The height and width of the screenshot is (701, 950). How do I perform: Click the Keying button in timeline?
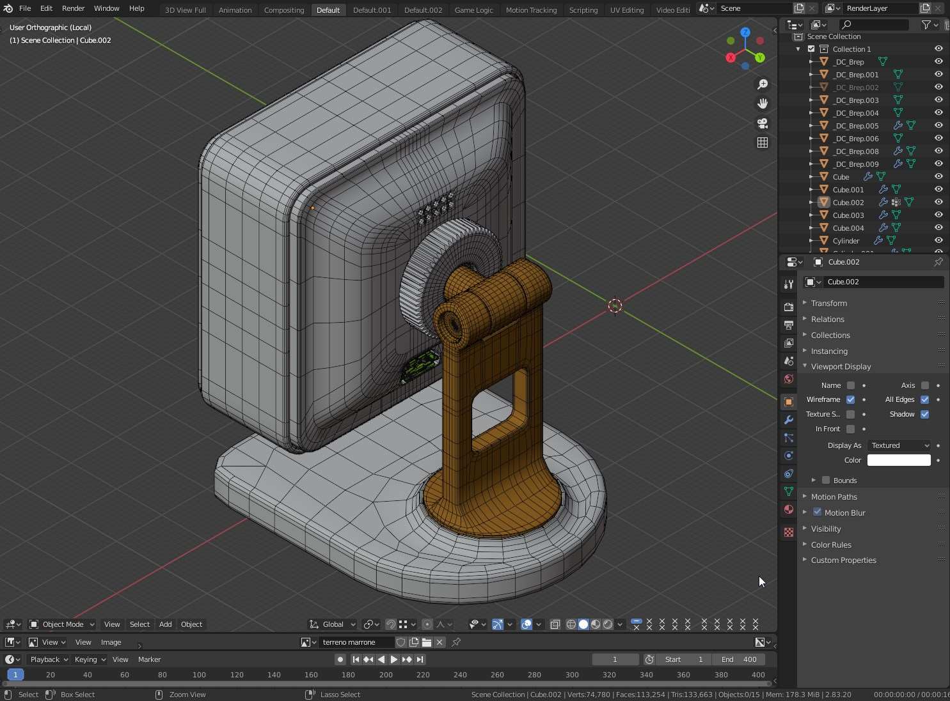90,659
